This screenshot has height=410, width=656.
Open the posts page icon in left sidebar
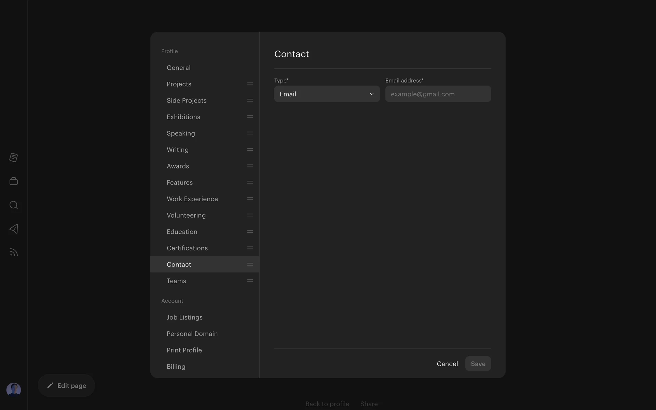click(x=14, y=158)
